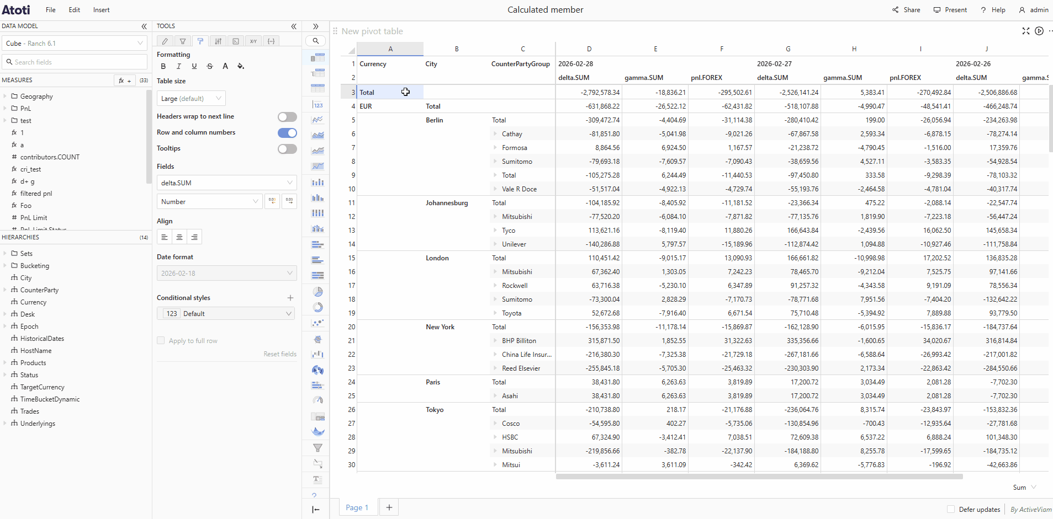Select the pivot table widget icon
The image size is (1053, 519).
(318, 57)
